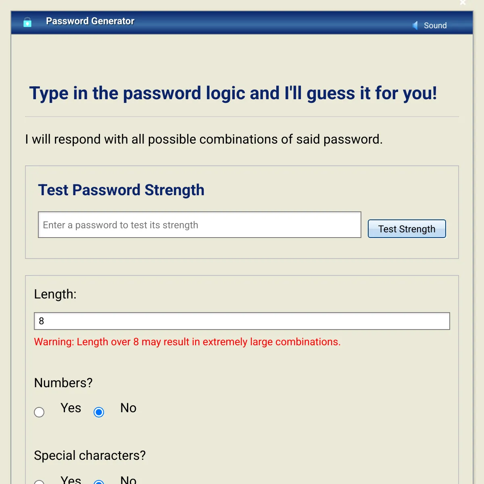
Task: Select the speaker icon next to Sound
Action: (x=415, y=25)
